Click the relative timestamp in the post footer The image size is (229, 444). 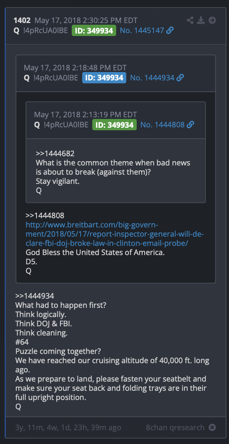click(68, 427)
